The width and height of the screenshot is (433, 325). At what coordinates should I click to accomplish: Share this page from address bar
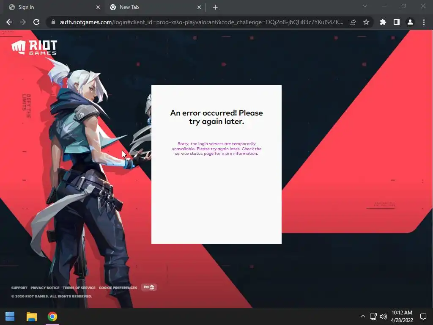pyautogui.click(x=353, y=22)
